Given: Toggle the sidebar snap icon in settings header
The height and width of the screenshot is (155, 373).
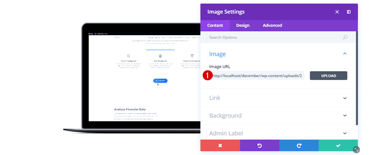Looking at the screenshot, I should [349, 12].
